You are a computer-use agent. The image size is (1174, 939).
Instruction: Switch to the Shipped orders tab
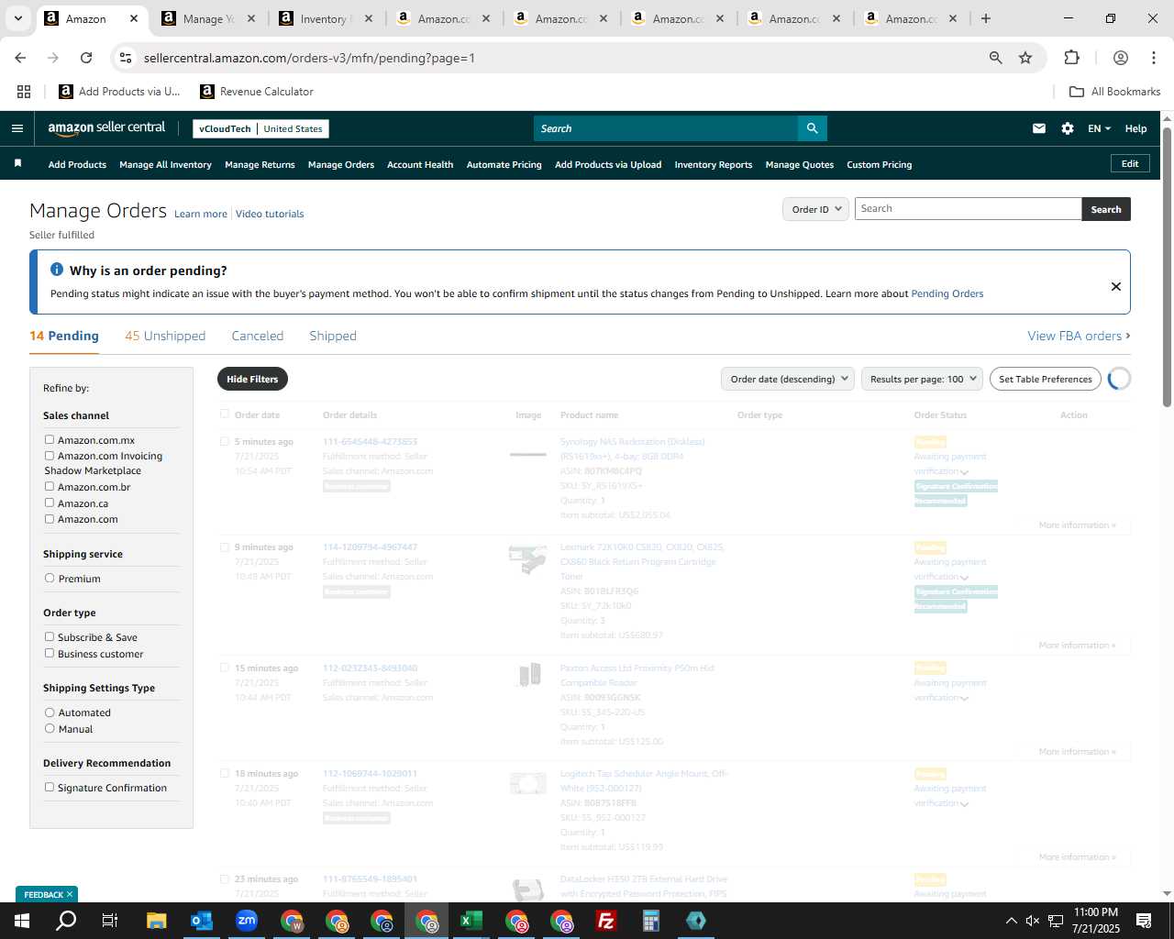click(x=333, y=336)
